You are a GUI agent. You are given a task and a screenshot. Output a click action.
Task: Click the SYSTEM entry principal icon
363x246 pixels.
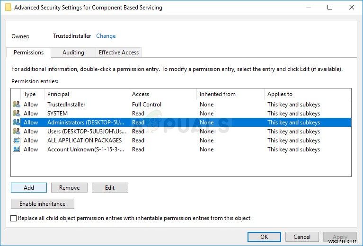(17, 114)
